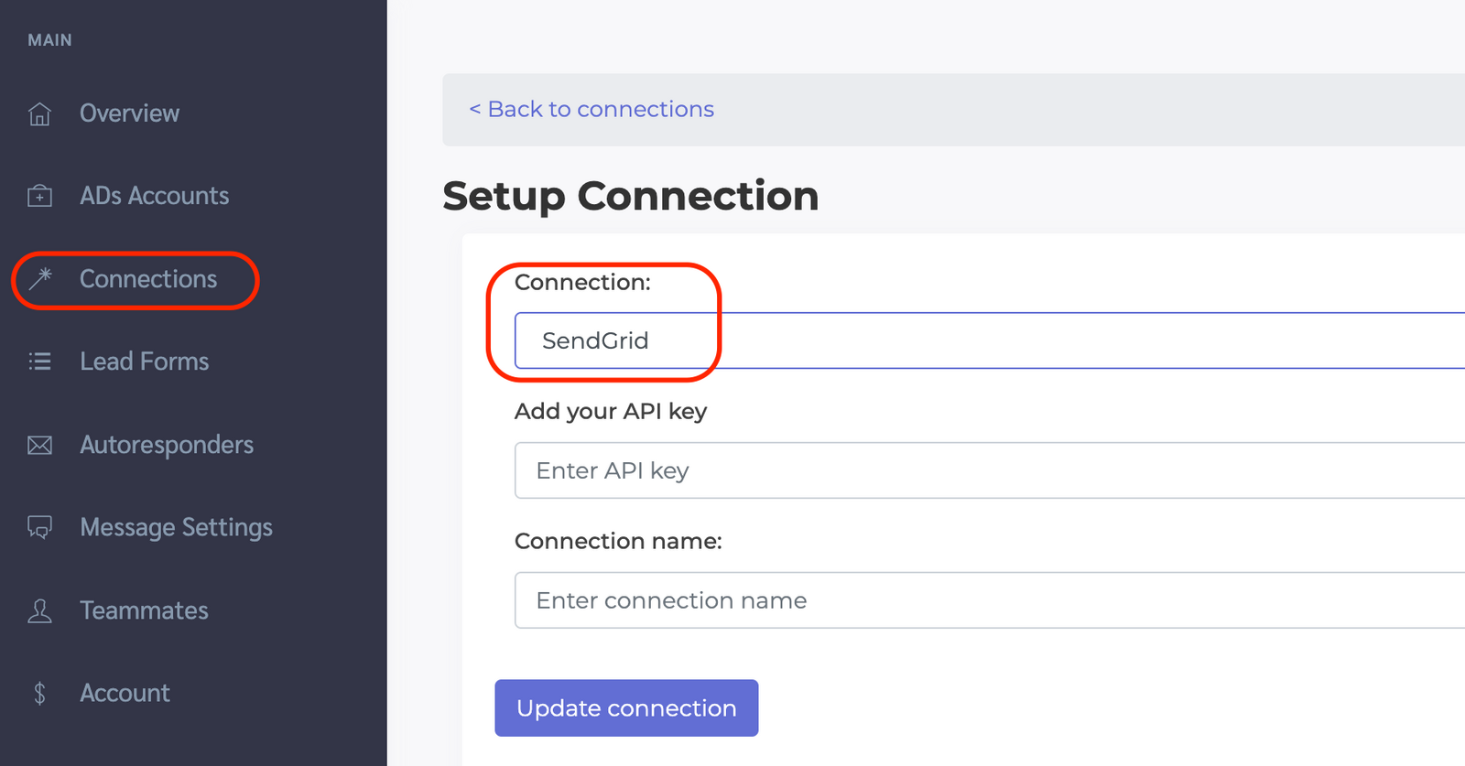Go back to connections list
1465x766 pixels.
click(591, 109)
